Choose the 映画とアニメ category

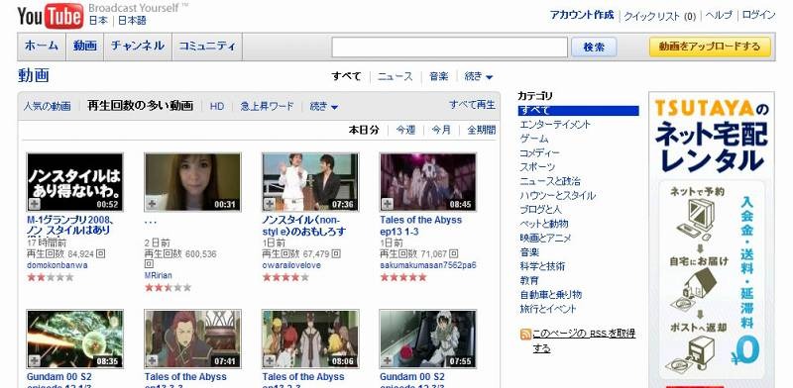tap(545, 238)
